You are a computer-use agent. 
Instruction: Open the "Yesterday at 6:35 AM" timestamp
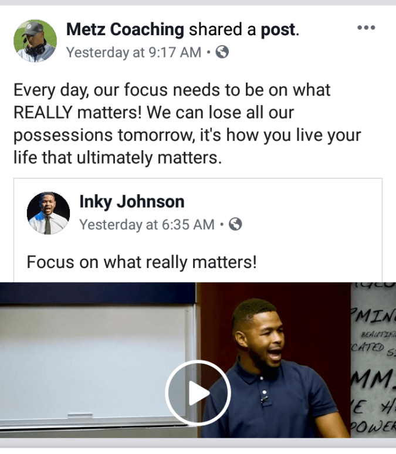pos(147,225)
